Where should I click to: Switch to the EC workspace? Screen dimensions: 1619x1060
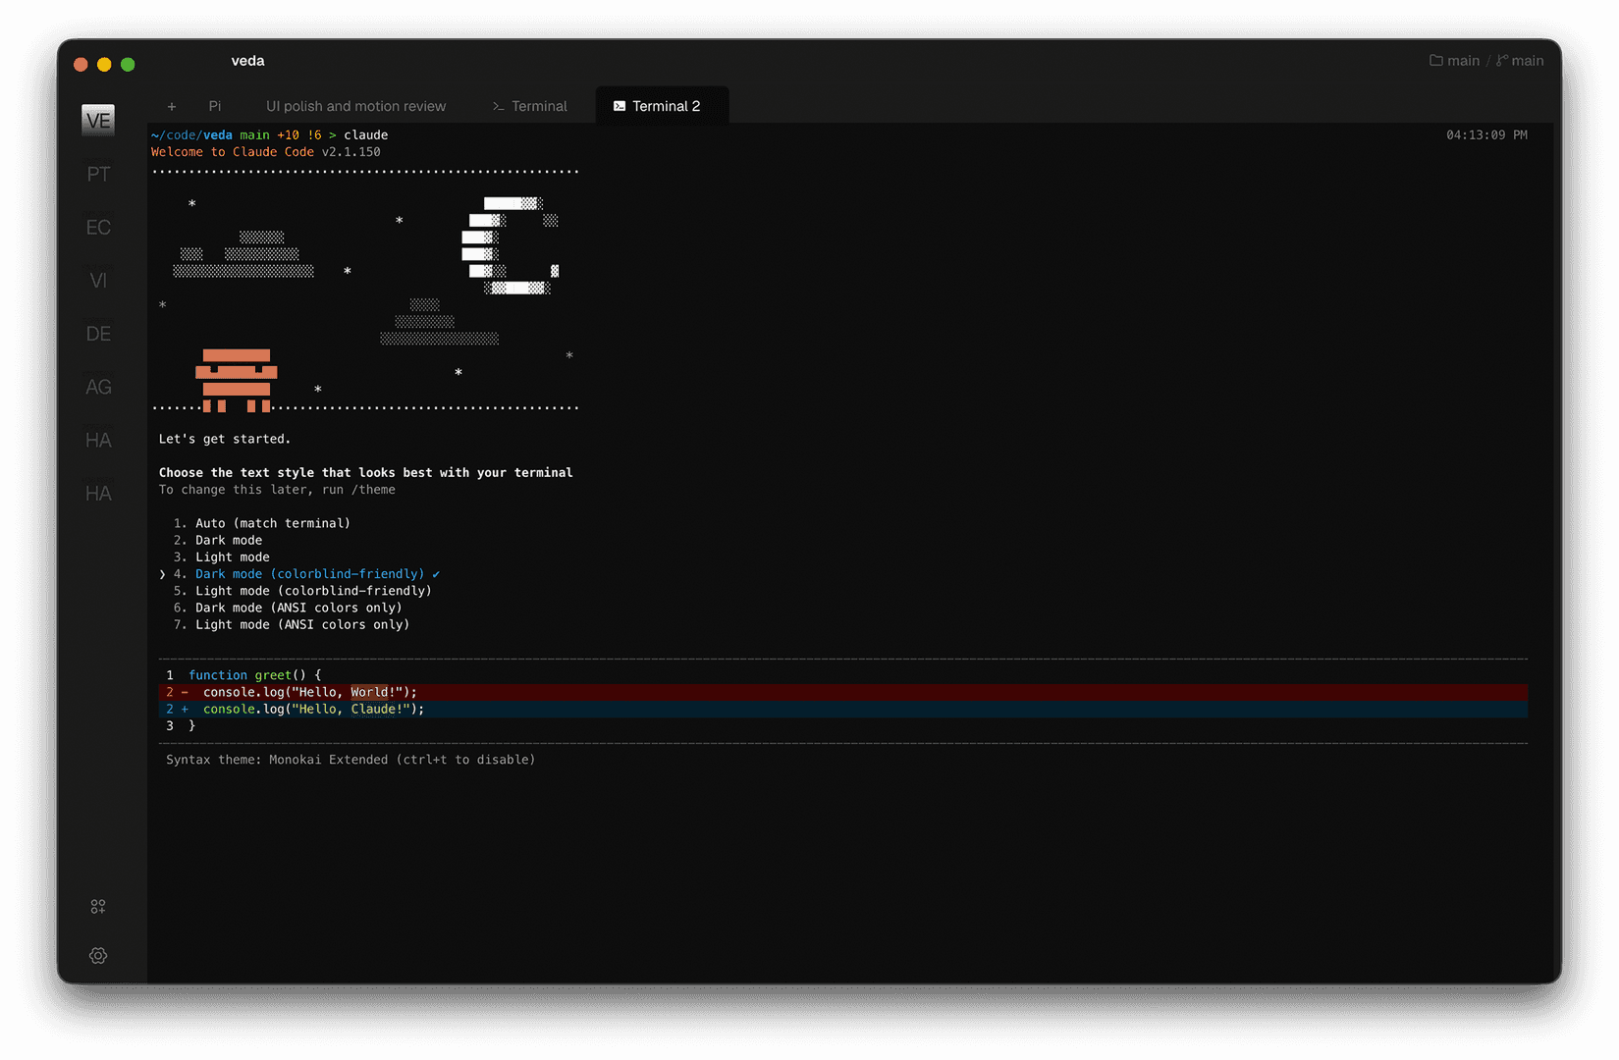point(98,227)
